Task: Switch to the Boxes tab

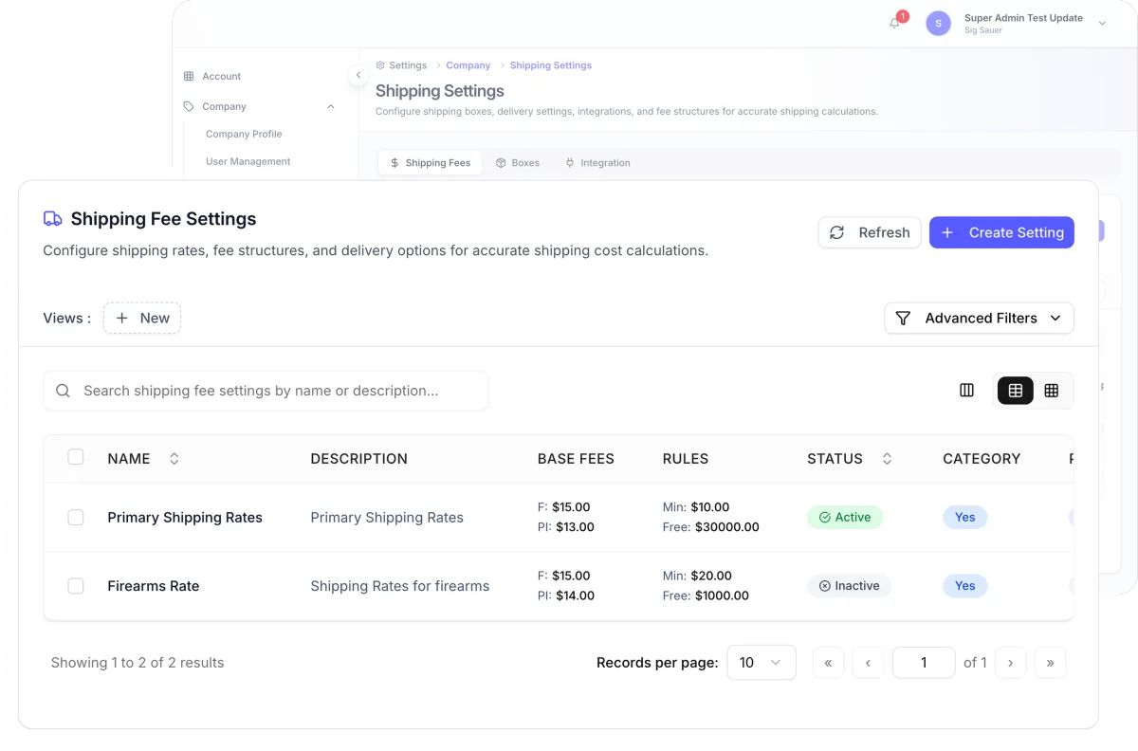Action: [518, 163]
